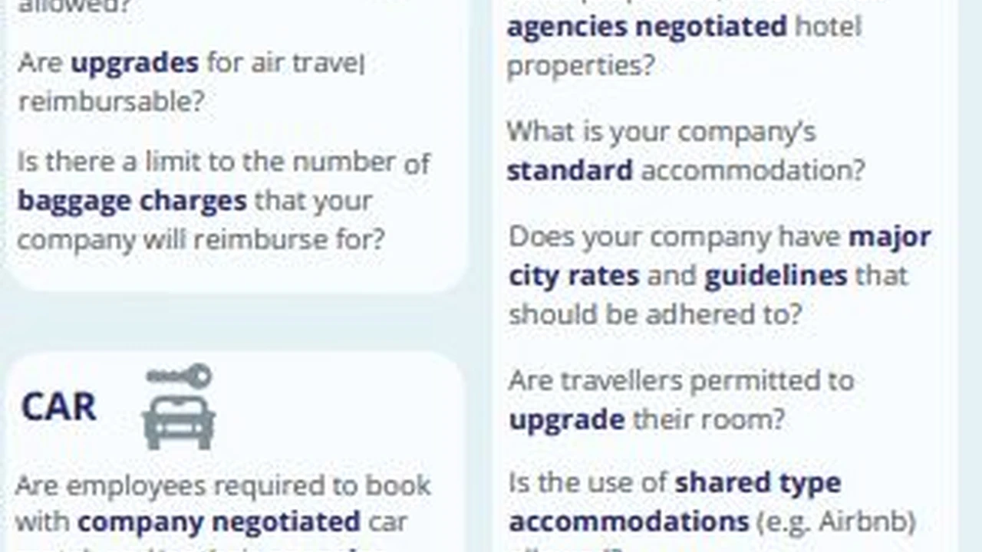Click the 'company will reimburse for?' line
The width and height of the screenshot is (982, 552).
point(200,239)
